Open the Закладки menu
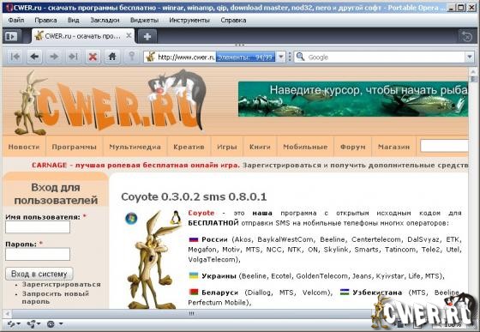Image resolution: width=480 pixels, height=332 pixels. point(105,21)
